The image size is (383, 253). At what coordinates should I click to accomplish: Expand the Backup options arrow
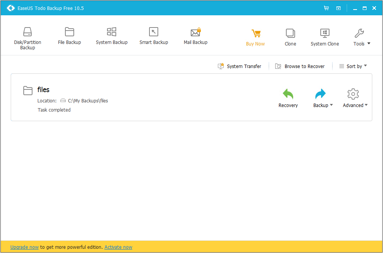point(331,105)
